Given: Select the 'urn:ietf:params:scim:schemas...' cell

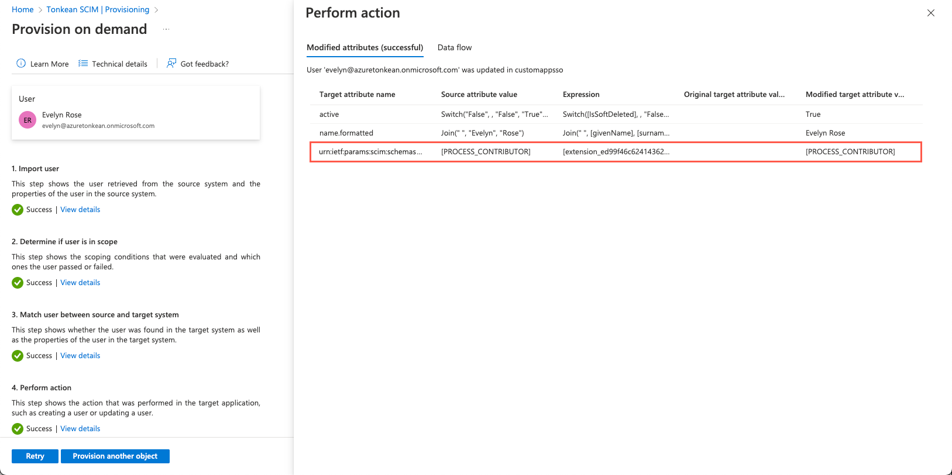Looking at the screenshot, I should (370, 152).
